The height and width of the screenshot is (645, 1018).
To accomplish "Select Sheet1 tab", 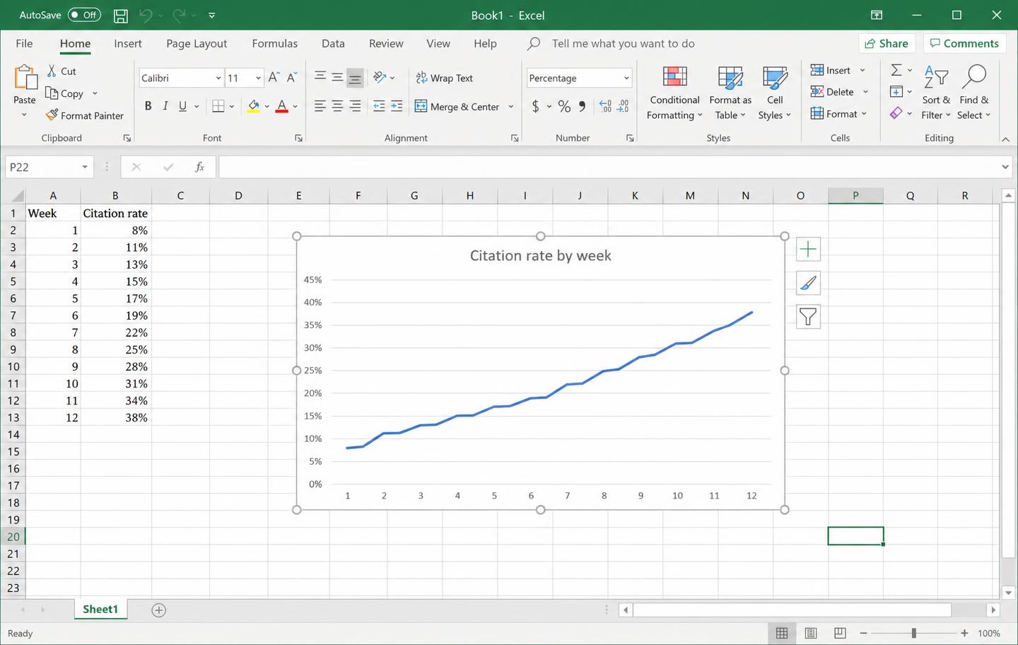I will pos(100,609).
